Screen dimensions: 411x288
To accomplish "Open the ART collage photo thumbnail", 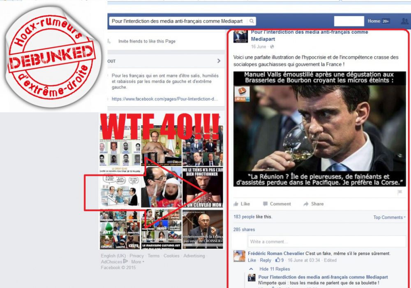I will point(120,229).
